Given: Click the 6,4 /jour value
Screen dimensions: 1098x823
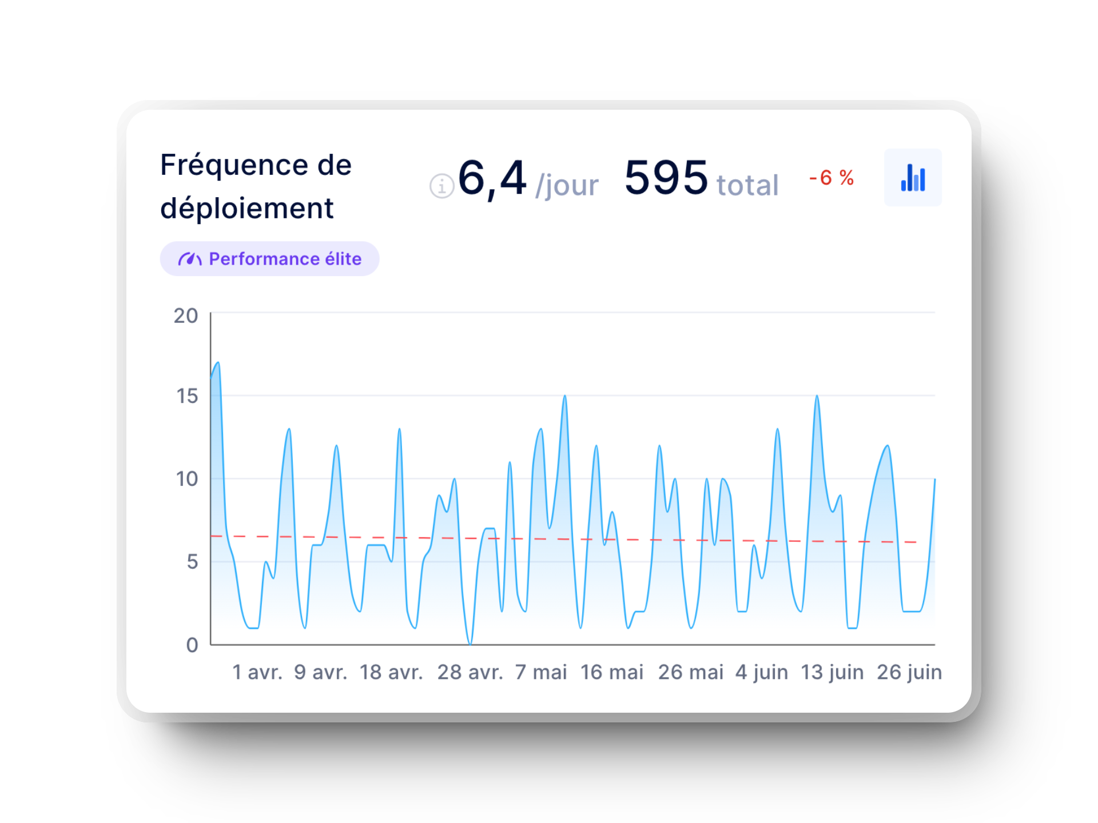Looking at the screenshot, I should pyautogui.click(x=528, y=179).
